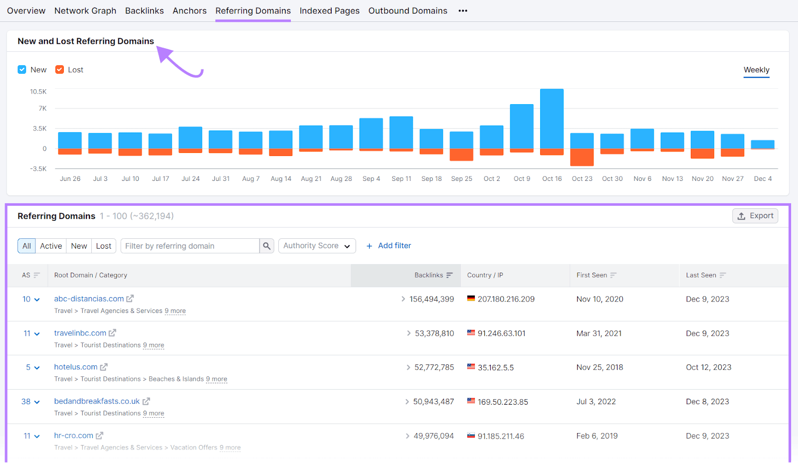Screen dimensions: 798x463
Task: Sort by Backlinks column icon
Action: pyautogui.click(x=449, y=275)
